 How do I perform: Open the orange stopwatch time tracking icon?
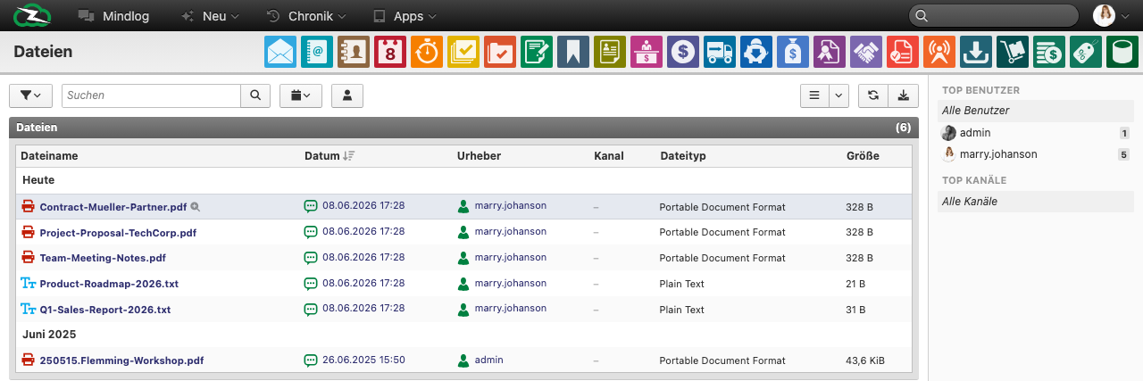[427, 52]
